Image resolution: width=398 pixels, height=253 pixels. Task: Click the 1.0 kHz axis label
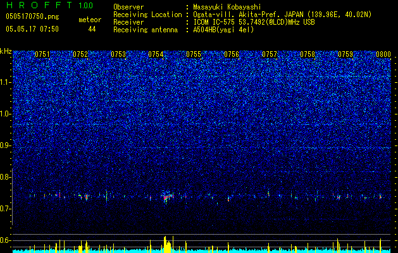pos(5,114)
